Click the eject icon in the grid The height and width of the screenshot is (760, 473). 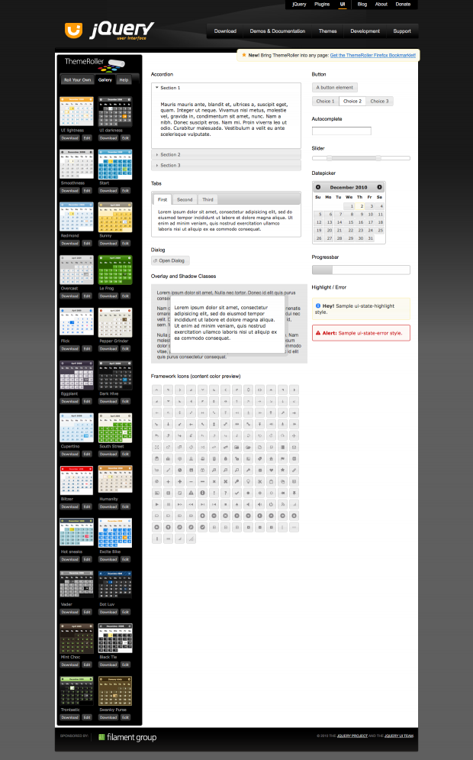click(x=236, y=504)
